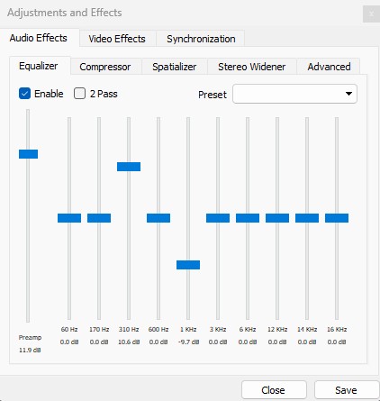Click the Preset dropdown arrow

[x=348, y=94]
